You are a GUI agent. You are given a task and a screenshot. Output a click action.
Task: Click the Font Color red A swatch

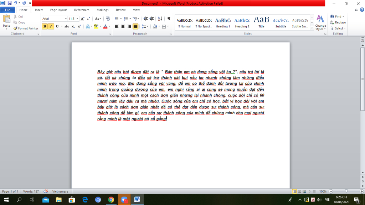click(105, 26)
